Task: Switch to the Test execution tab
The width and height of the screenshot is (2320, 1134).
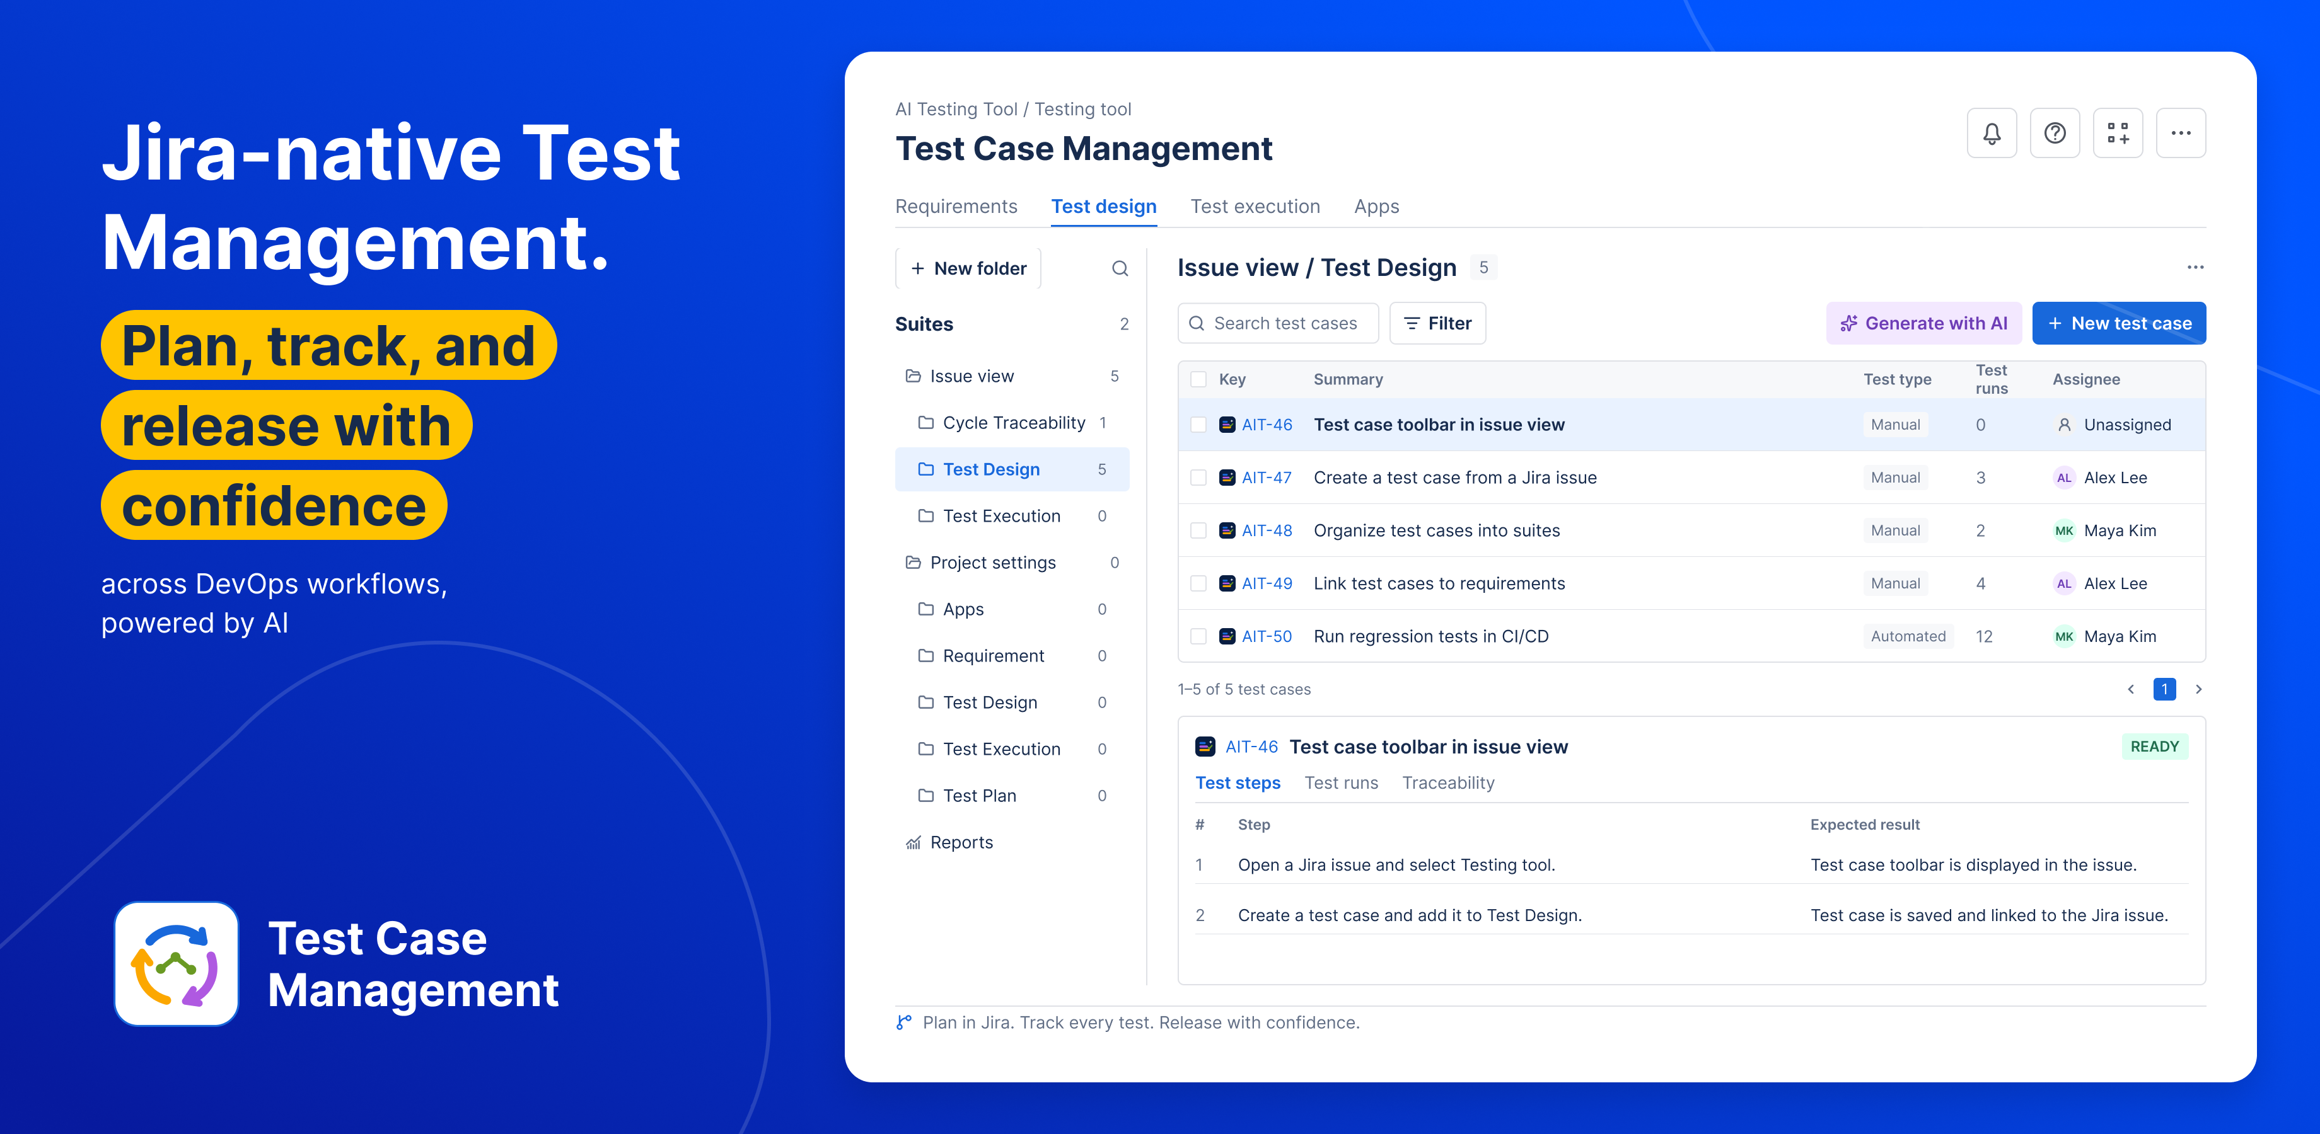Action: tap(1255, 207)
